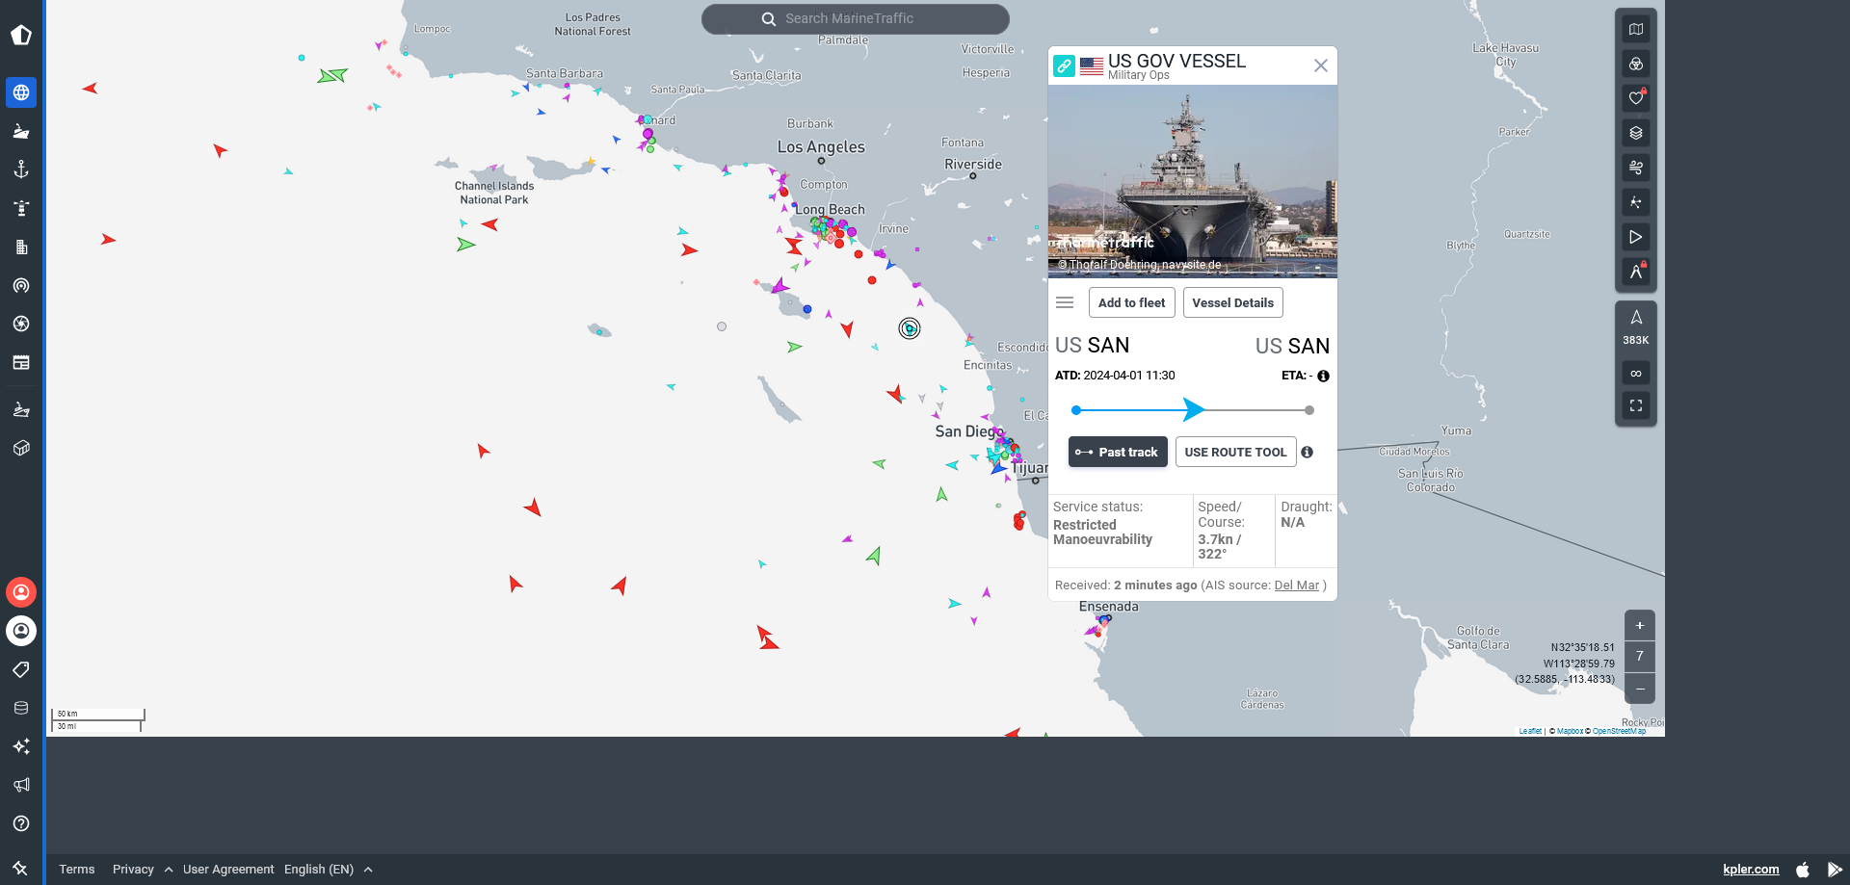
Task: Show the vessel's Past track
Action: 1118,452
